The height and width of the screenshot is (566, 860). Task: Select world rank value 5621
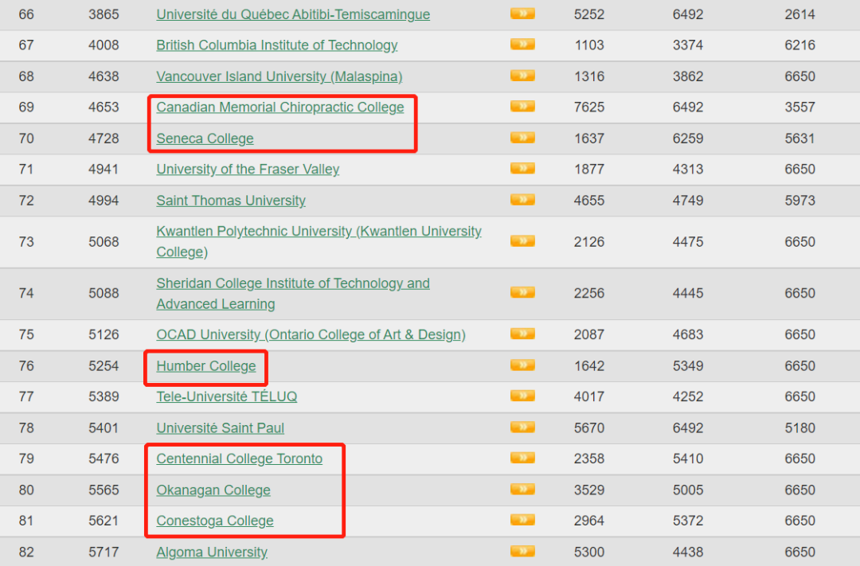click(104, 521)
